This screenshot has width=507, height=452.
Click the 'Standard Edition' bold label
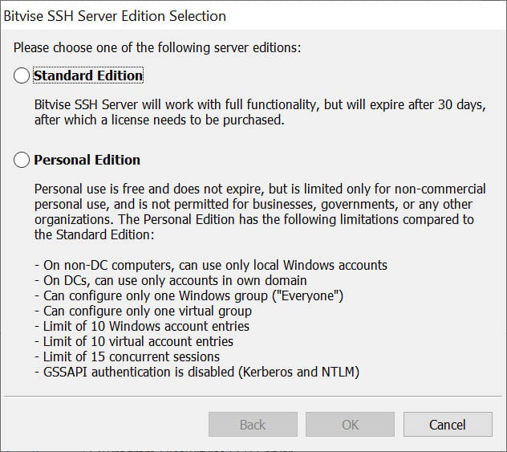tap(88, 75)
